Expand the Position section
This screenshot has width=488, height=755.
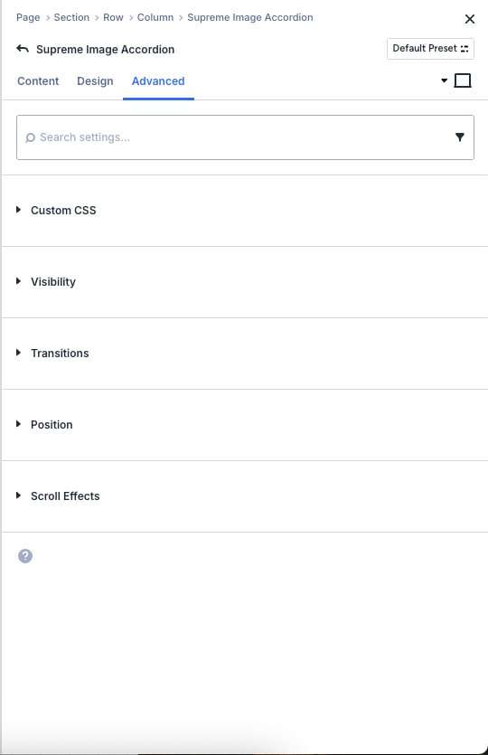tap(245, 424)
